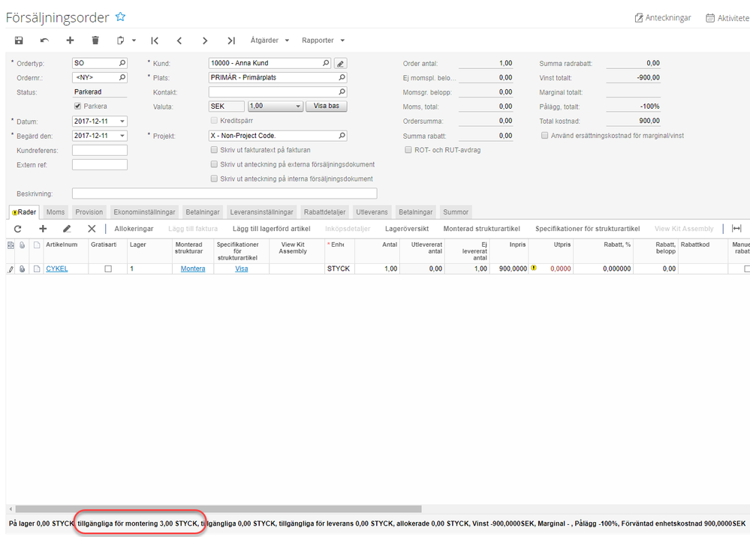Image resolution: width=750 pixels, height=537 pixels.
Task: Open the Datum date picker
Action: pyautogui.click(x=122, y=121)
